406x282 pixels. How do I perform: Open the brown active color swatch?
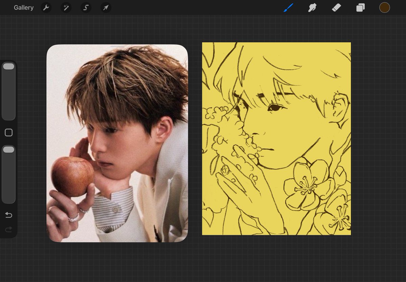pyautogui.click(x=385, y=7)
